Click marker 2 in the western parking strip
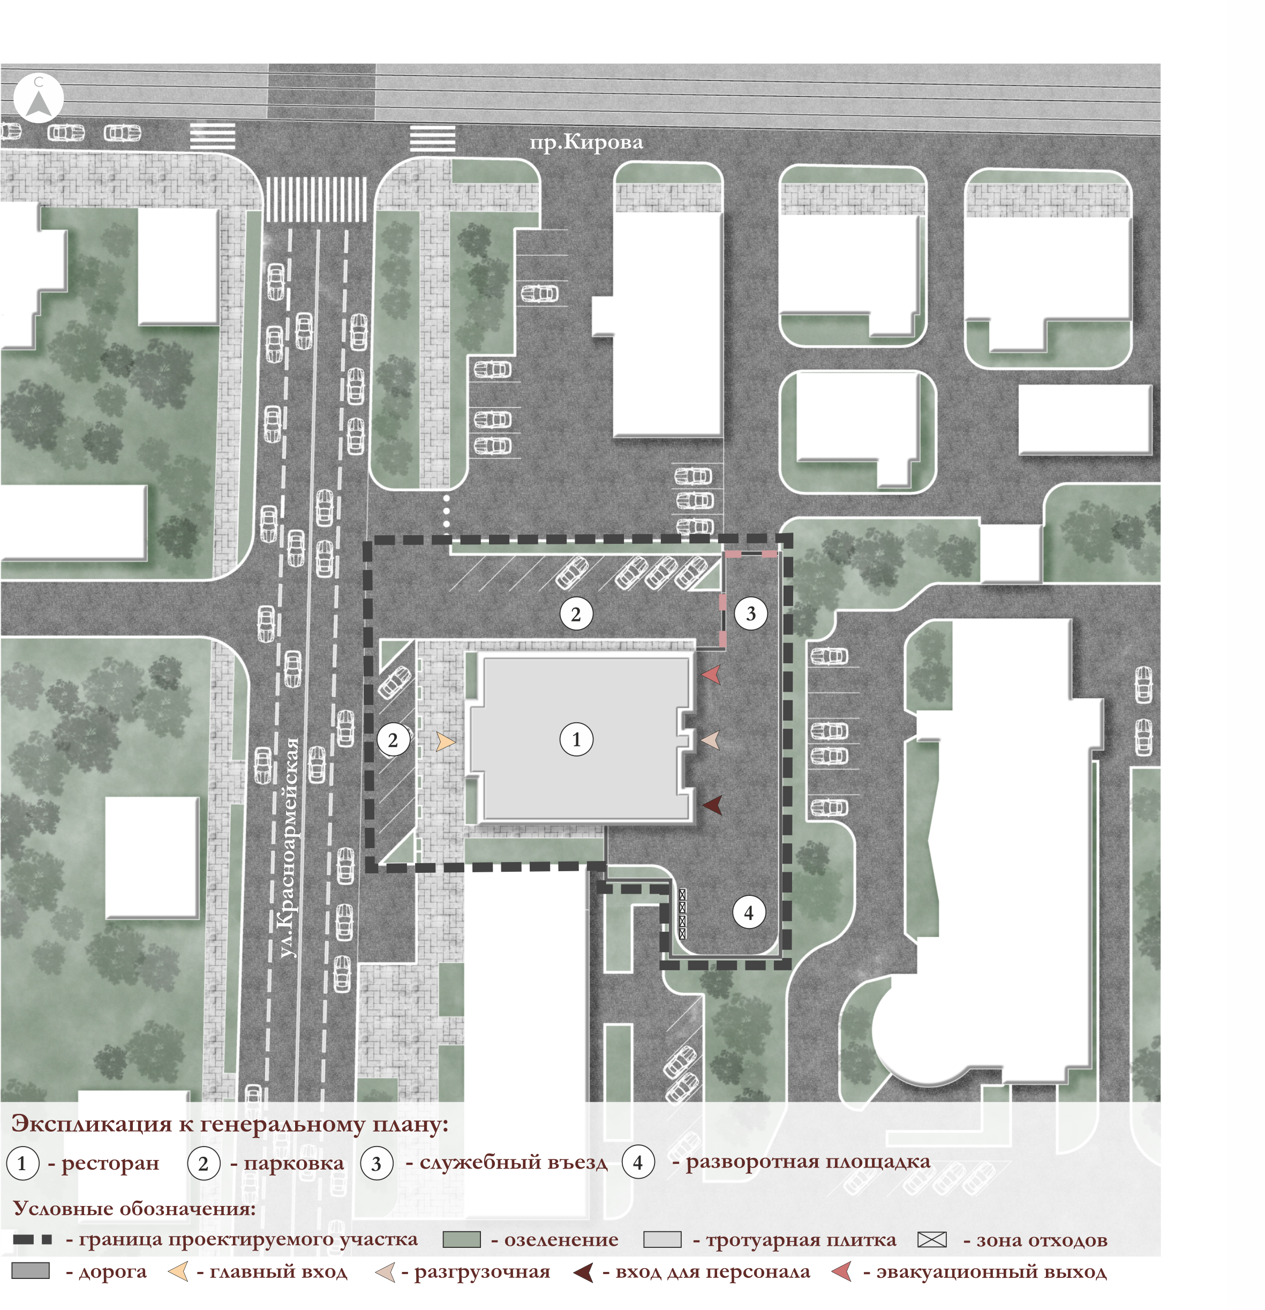 pos(393,740)
